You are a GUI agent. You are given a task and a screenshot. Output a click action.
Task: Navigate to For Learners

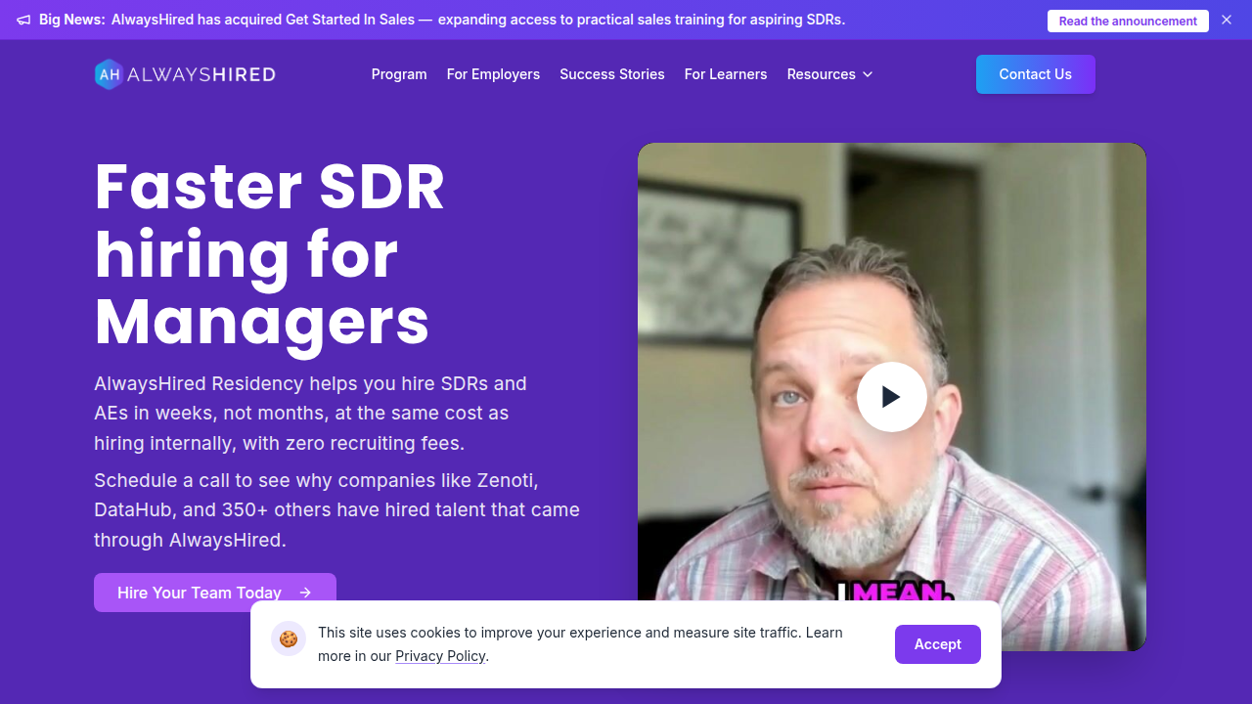pyautogui.click(x=726, y=74)
